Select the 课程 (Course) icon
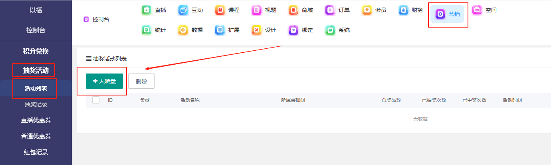The image size is (551, 165). pyautogui.click(x=220, y=10)
